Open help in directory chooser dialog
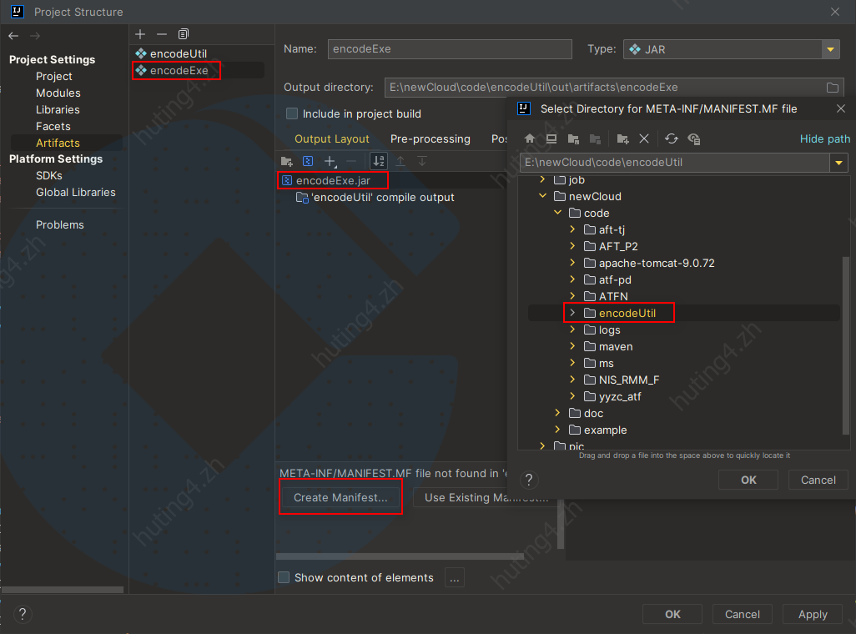The width and height of the screenshot is (856, 634). [x=528, y=480]
